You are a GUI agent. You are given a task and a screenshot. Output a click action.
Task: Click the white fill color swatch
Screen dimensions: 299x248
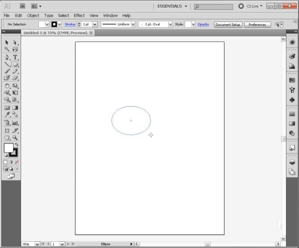point(8,148)
